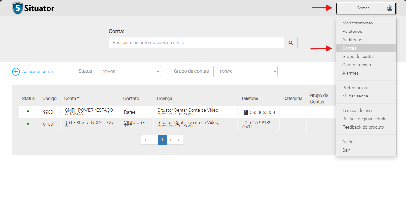This screenshot has height=204, width=406.
Task: Click the Adicionar conta link
Action: (x=37, y=71)
